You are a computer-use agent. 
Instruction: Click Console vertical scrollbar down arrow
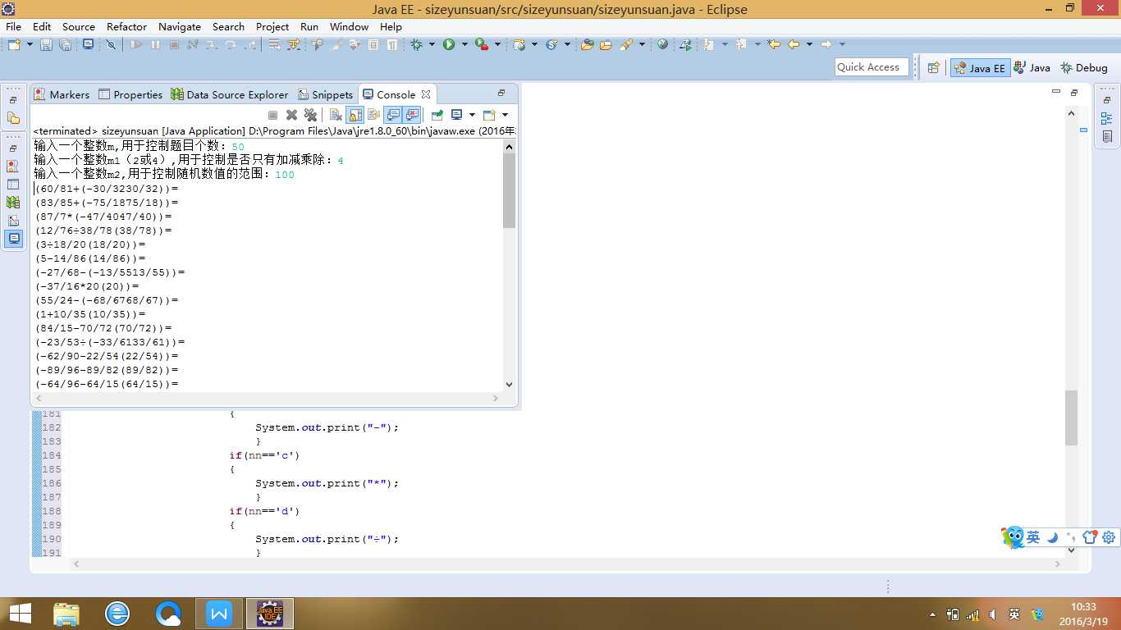pos(509,384)
